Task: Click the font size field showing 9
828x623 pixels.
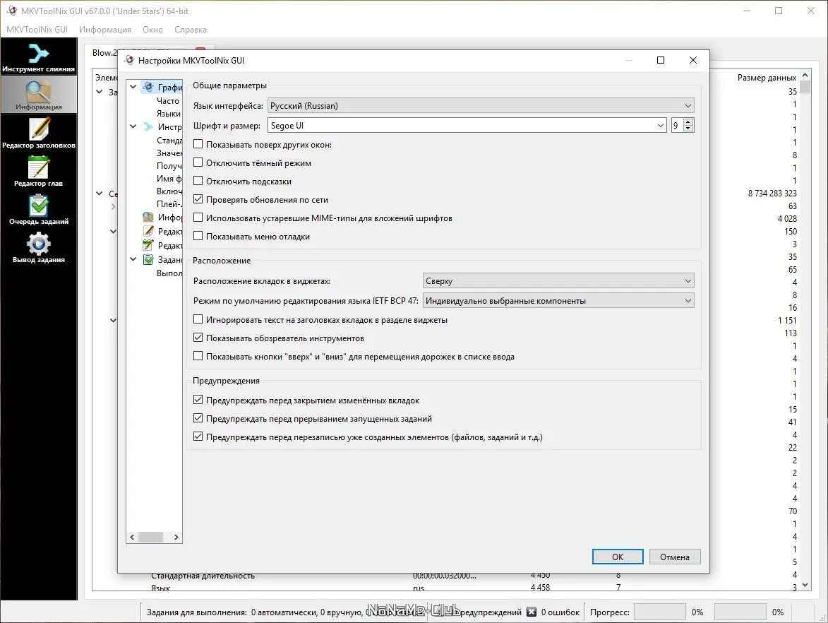Action: [x=677, y=125]
